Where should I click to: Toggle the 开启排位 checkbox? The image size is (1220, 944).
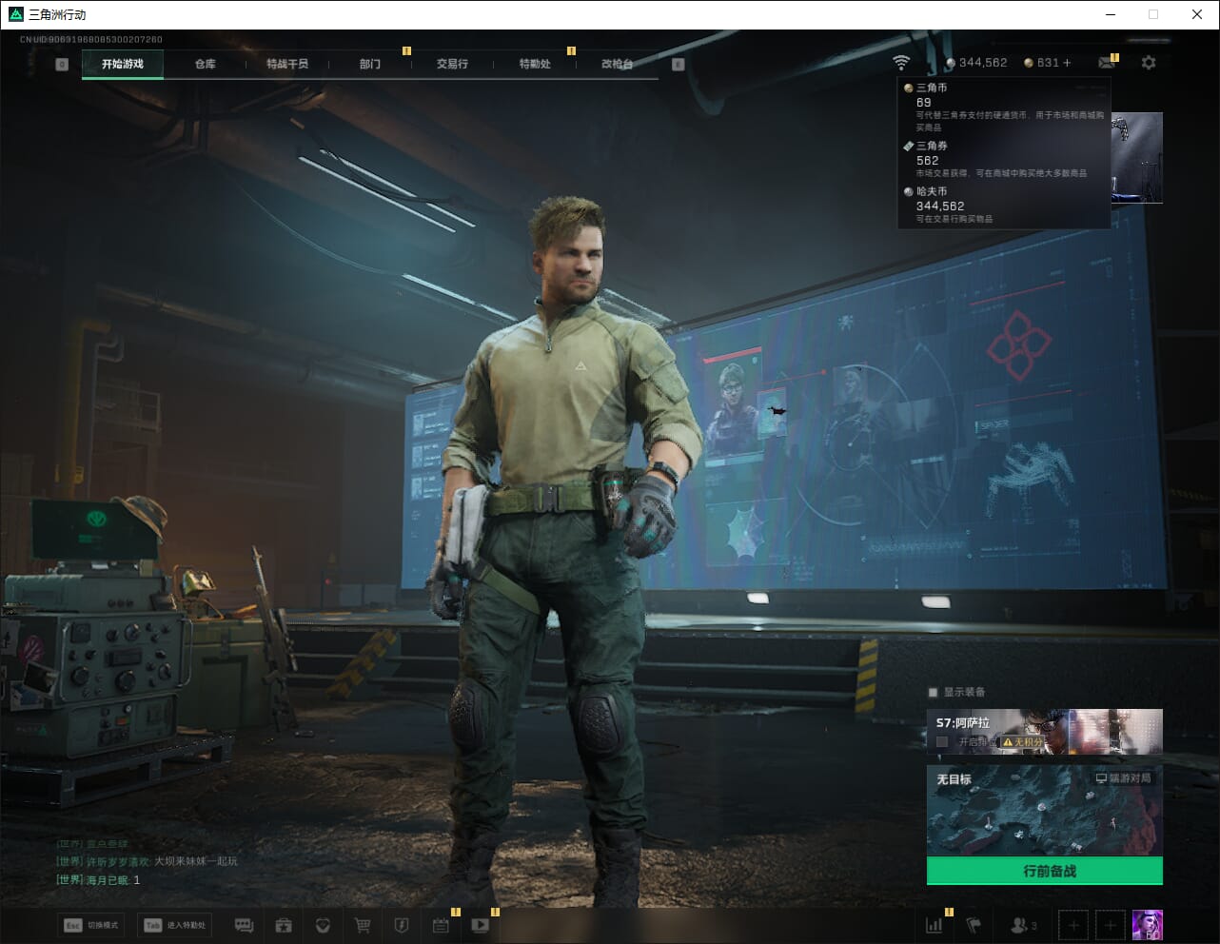click(x=942, y=741)
